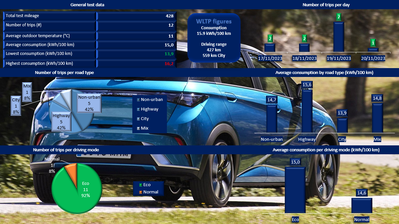Screen dimensions: 399x224
Task: Select the total mileage value 428
Action: [170, 16]
